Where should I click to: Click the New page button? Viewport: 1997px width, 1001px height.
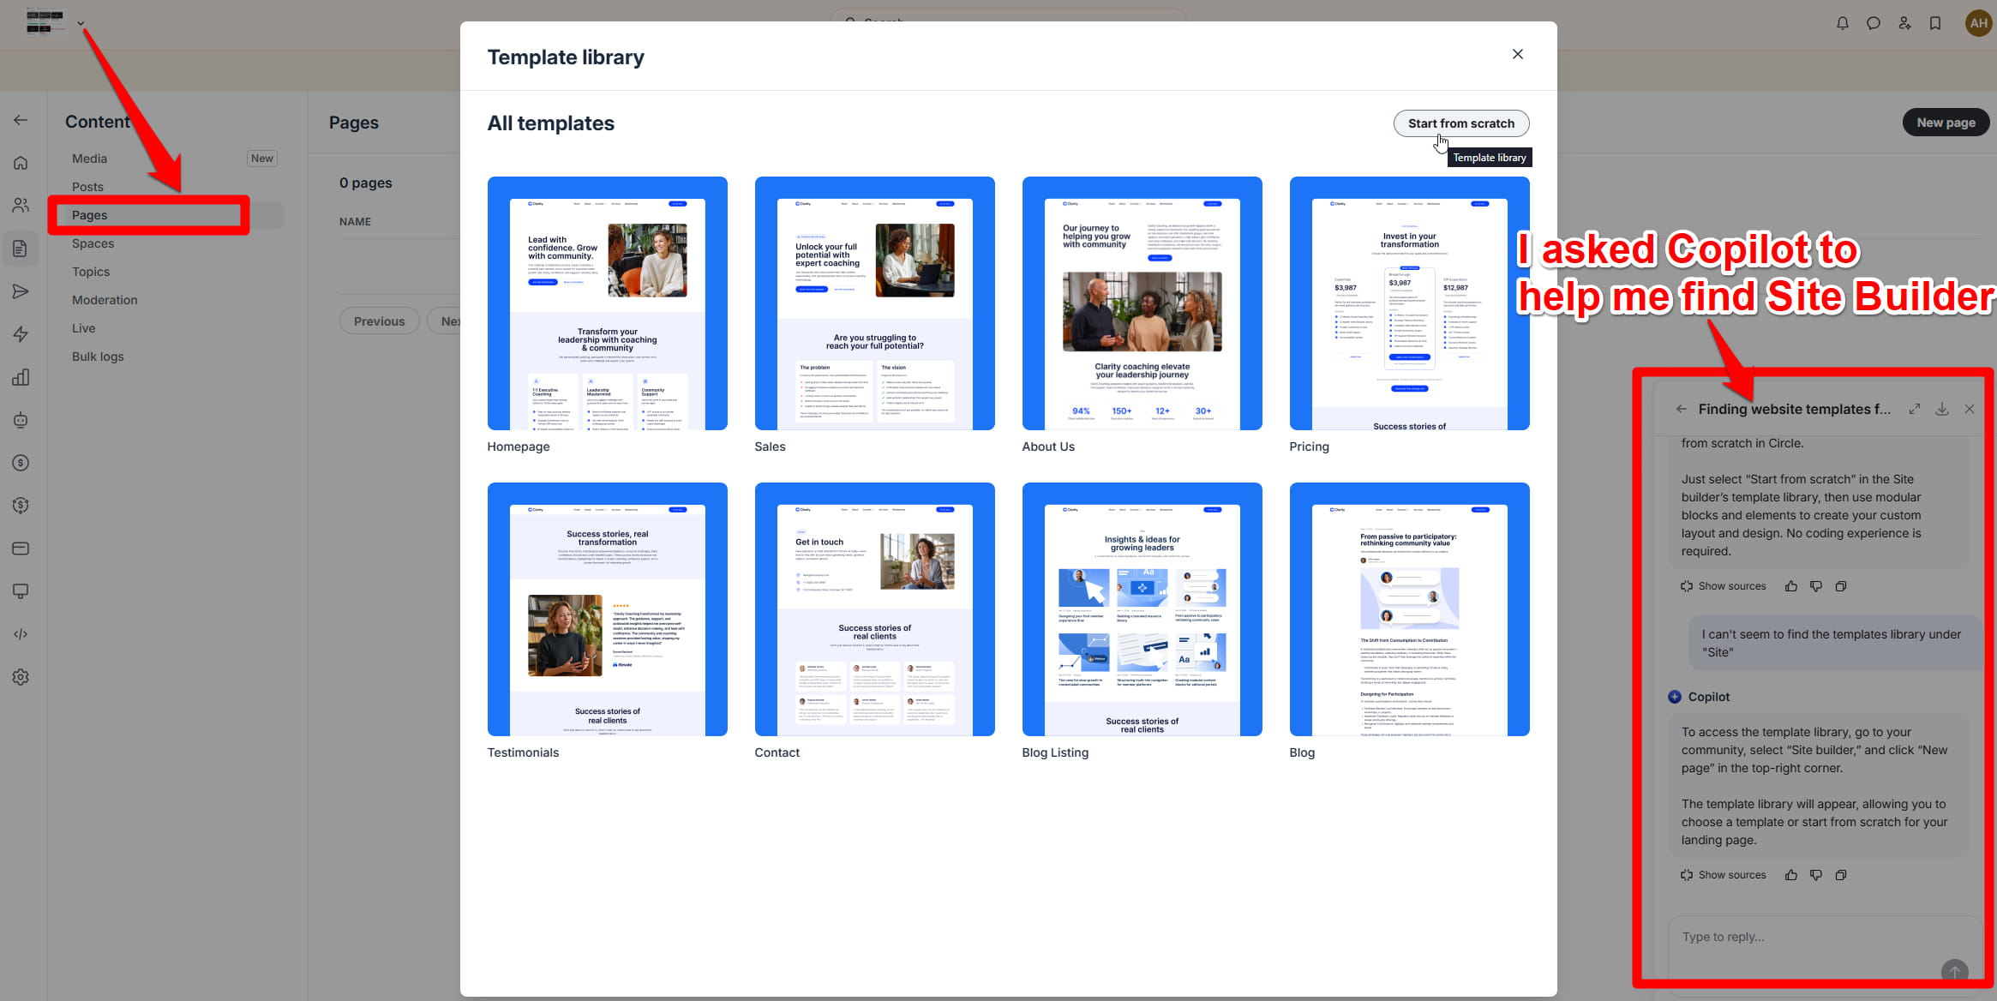(x=1946, y=123)
